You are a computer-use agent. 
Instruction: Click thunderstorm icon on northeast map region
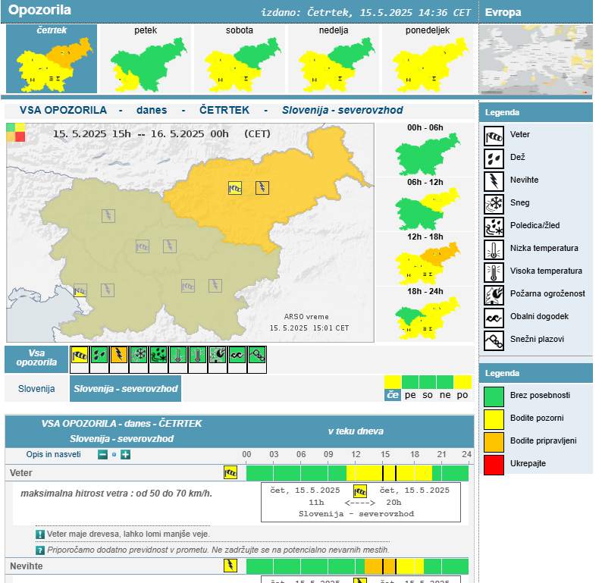262,187
